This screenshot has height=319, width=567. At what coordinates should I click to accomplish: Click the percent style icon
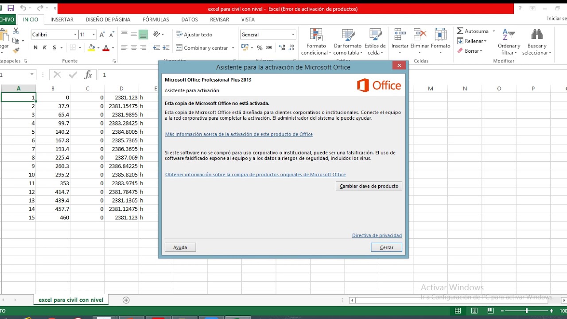(260, 48)
